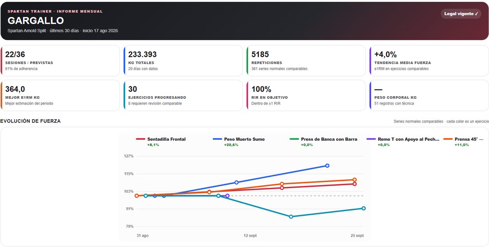
Task: Click the 127% axis label
Action: tap(129, 156)
